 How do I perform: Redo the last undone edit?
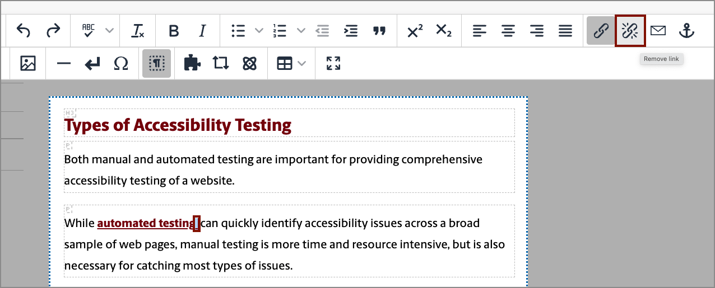[x=53, y=31]
